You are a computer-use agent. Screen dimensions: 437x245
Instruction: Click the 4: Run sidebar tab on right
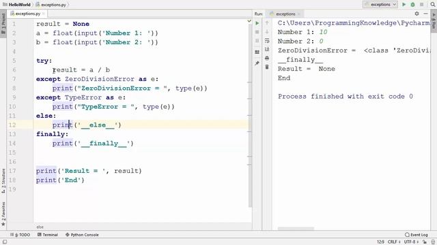coord(434,21)
